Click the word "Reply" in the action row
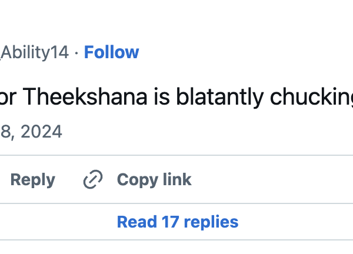This screenshot has width=353, height=254. [32, 179]
